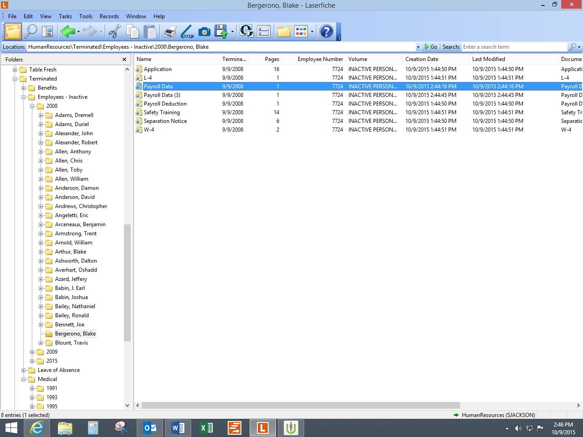Open Calculator from the taskbar

[93, 428]
